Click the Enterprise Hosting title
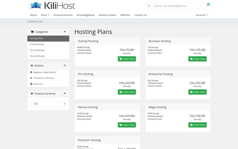The image size is (238, 149). pos(161,74)
